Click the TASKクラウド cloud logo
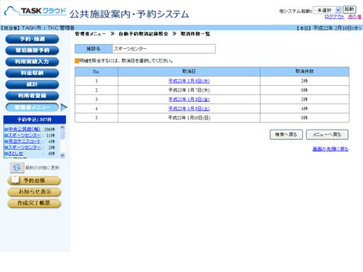The image size is (363, 272). point(35,11)
